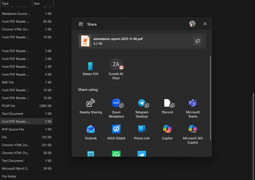Select the 742 KB File row
Screen dimensions: 255x180
(x=26, y=137)
